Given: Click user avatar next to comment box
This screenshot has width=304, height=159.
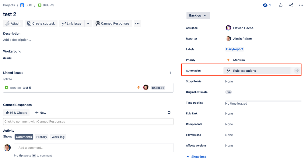Looking at the screenshot, I should (7, 147).
